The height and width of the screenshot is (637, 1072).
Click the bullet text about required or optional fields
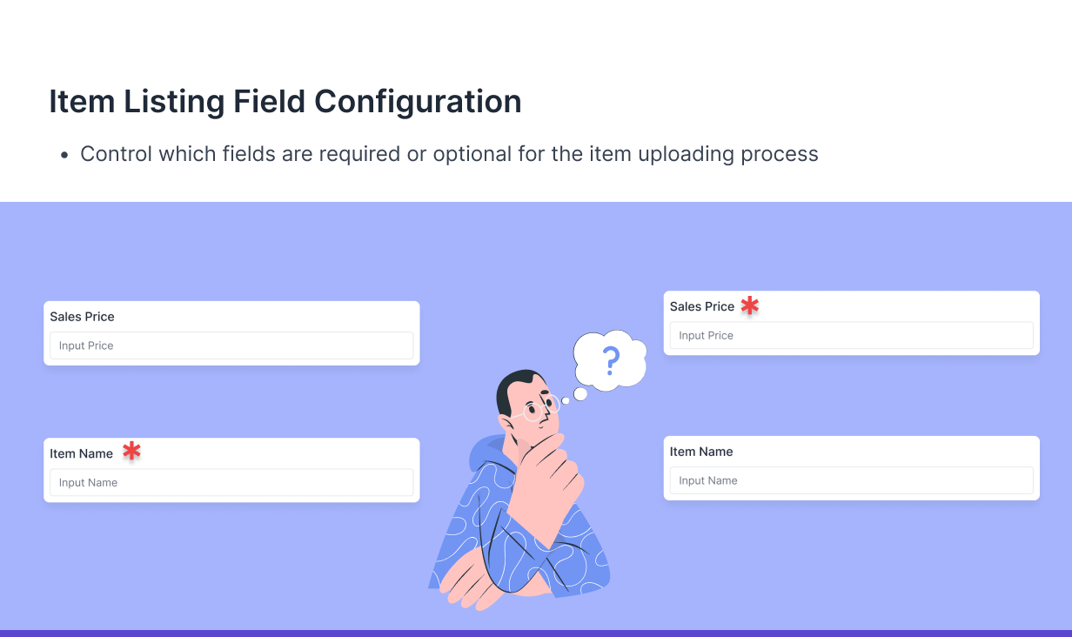pos(449,154)
